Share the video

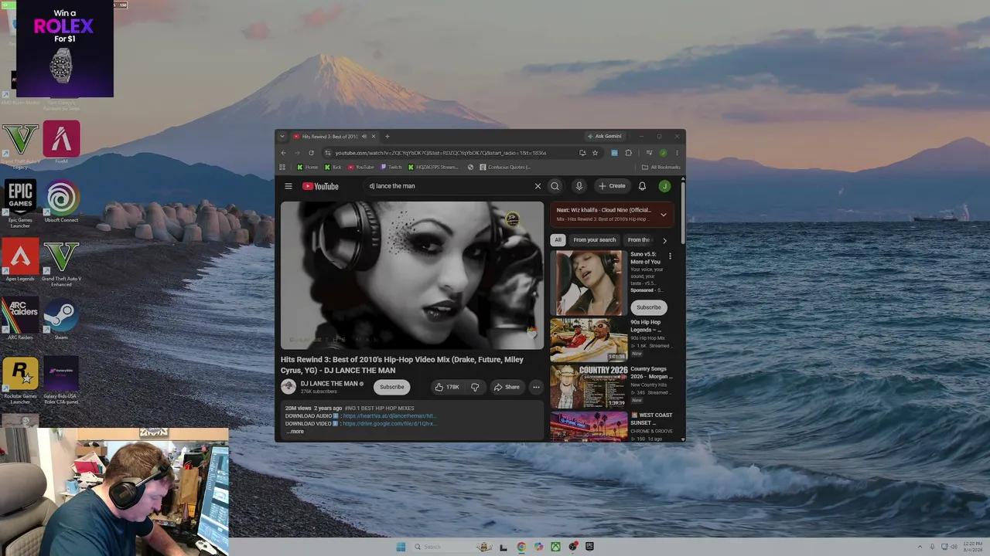point(507,387)
